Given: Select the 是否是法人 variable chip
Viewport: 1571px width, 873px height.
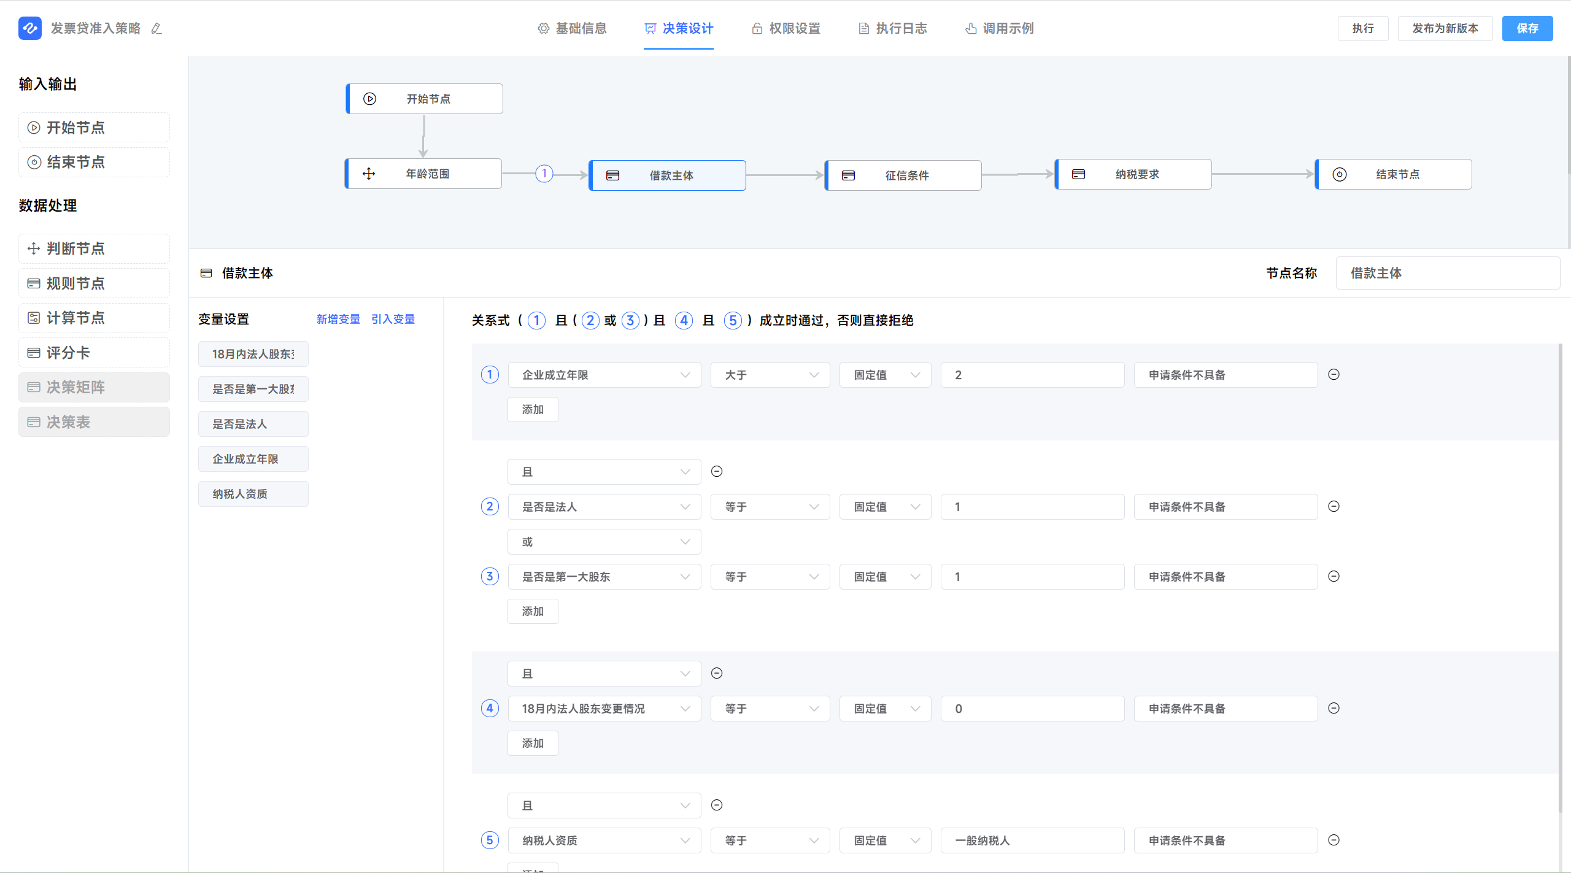Looking at the screenshot, I should pos(253,424).
